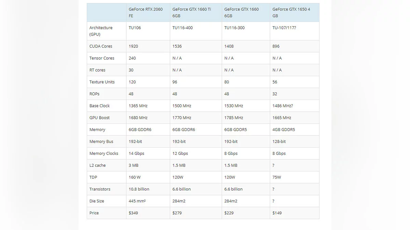The image size is (410, 230).
Task: Click the GeForce GTX 1660 Ti 6GB header
Action: tap(191, 13)
